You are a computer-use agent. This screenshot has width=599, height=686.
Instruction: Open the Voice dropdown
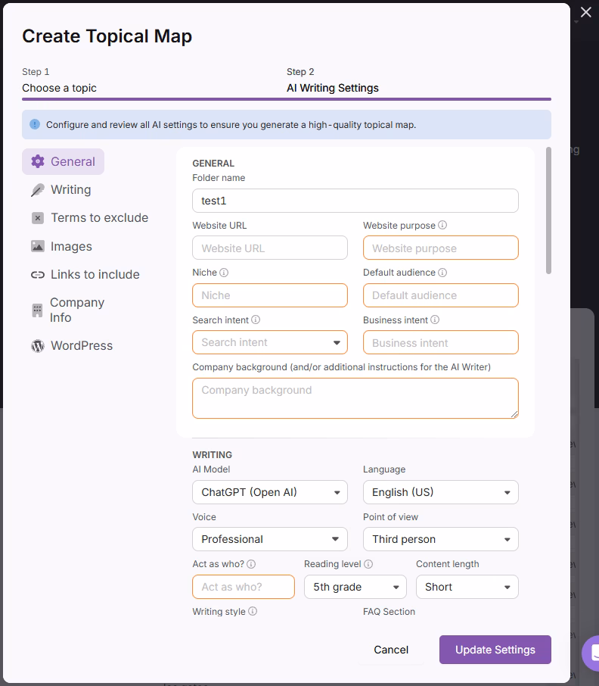click(269, 539)
